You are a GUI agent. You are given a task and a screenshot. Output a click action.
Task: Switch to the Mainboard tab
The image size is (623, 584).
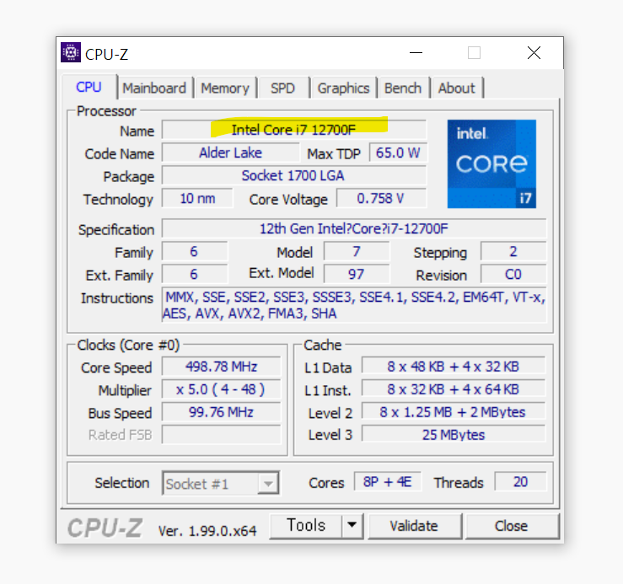pos(154,88)
